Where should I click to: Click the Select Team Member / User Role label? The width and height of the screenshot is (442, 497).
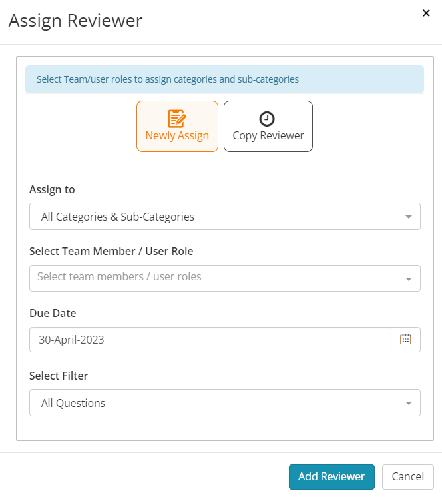(x=111, y=251)
